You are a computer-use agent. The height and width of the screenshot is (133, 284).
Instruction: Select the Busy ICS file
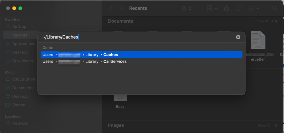point(120,101)
